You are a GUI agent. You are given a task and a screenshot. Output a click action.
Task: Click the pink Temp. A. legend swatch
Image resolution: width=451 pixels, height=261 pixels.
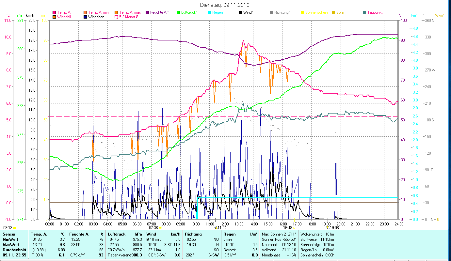[x=54, y=13]
